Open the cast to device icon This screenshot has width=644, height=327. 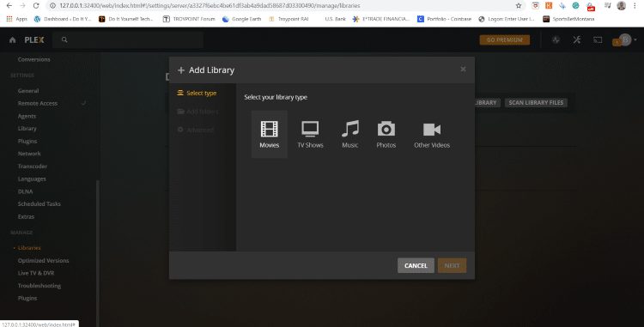click(x=598, y=39)
